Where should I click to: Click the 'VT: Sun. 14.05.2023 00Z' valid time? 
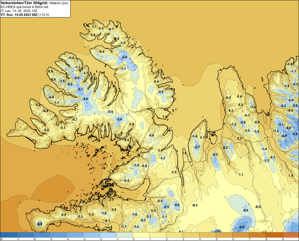[x=19, y=14]
